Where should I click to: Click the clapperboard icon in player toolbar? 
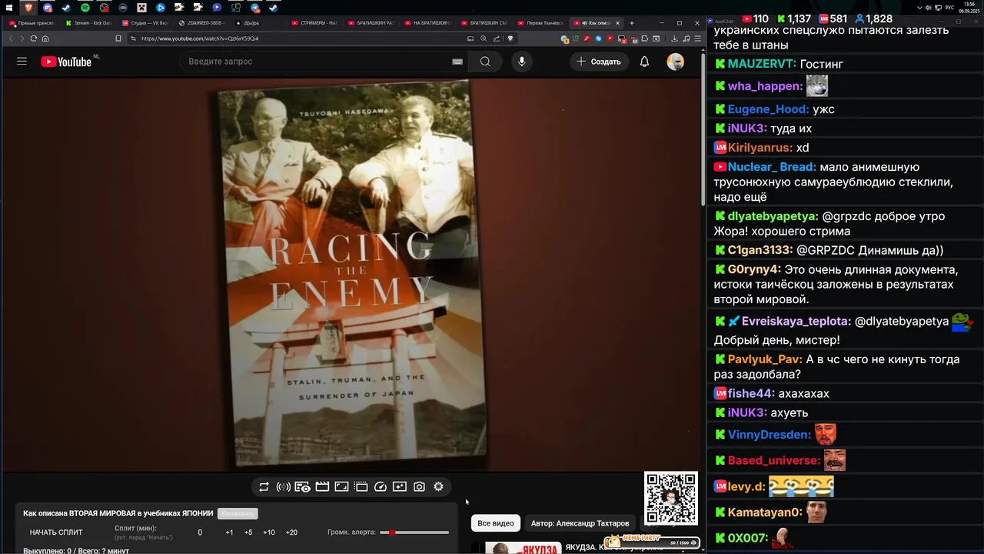point(322,486)
